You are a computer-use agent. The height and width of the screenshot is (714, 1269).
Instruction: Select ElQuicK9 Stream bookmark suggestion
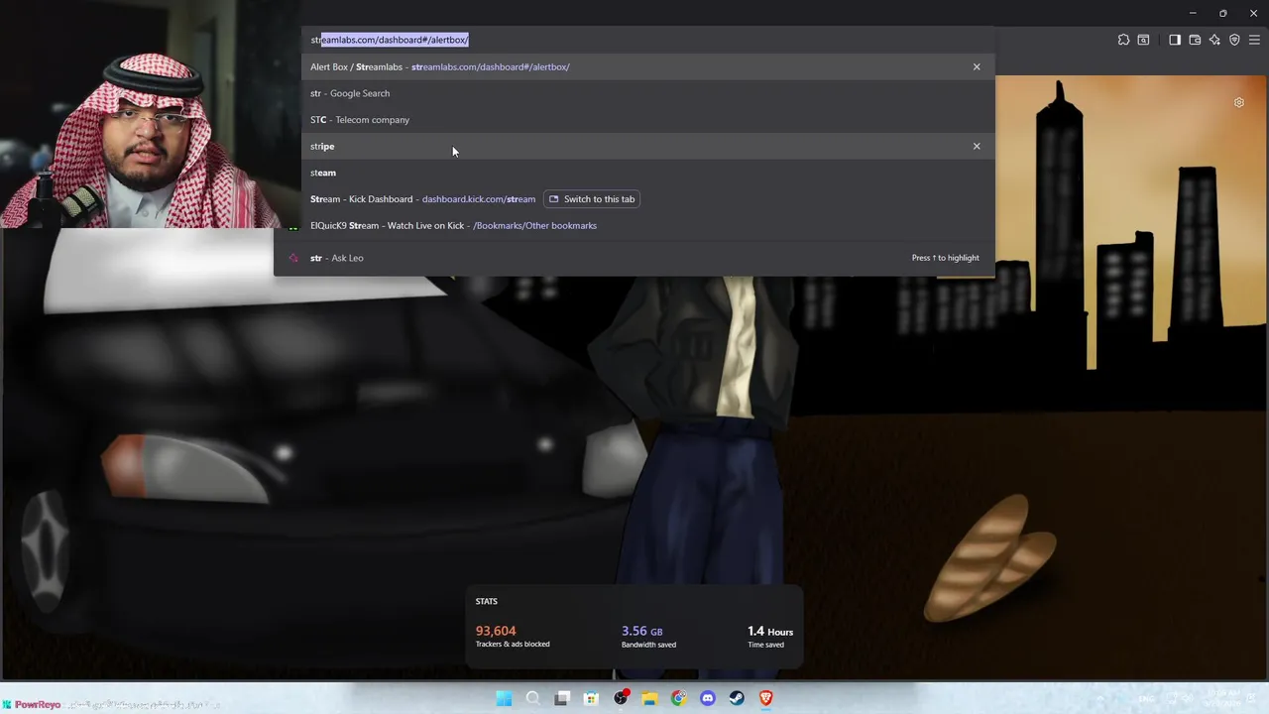coord(634,225)
